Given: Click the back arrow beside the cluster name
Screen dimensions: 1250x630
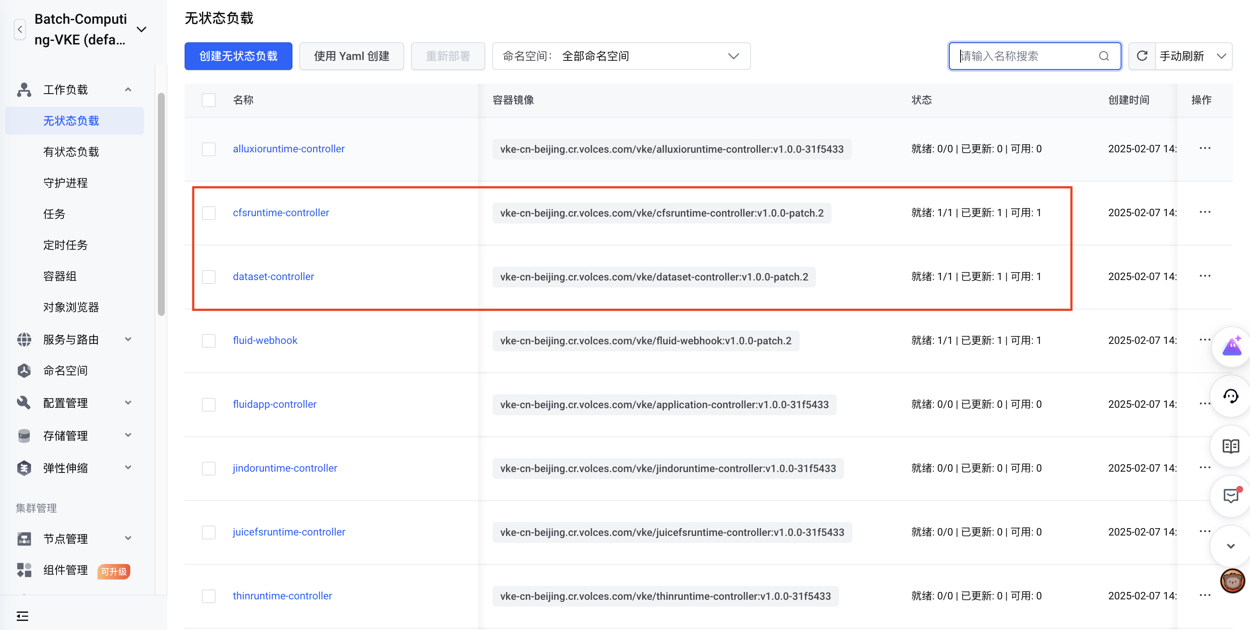Looking at the screenshot, I should click(x=20, y=29).
